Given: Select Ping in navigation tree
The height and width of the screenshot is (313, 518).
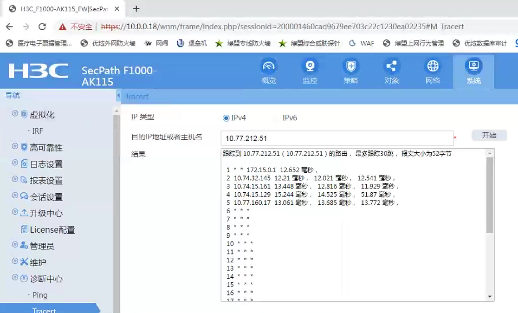Looking at the screenshot, I should pyautogui.click(x=39, y=295).
